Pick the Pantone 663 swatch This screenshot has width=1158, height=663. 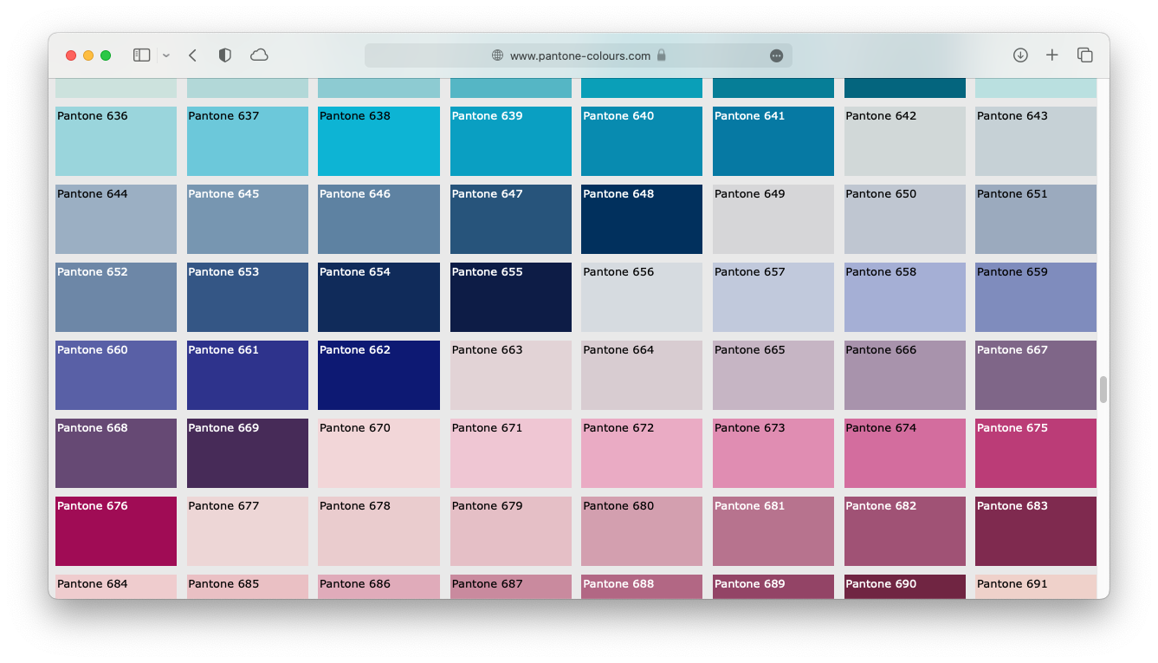coord(511,375)
